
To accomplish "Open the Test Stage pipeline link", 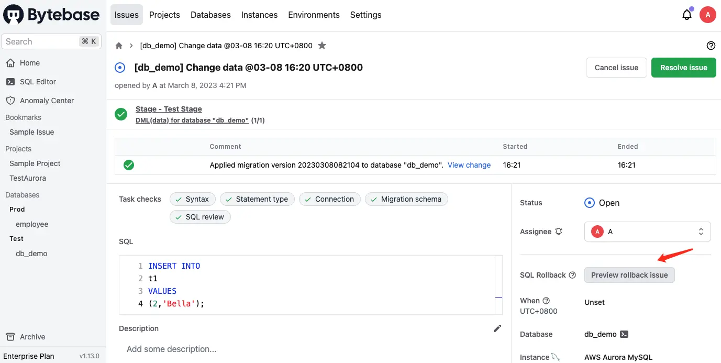I will (x=169, y=109).
